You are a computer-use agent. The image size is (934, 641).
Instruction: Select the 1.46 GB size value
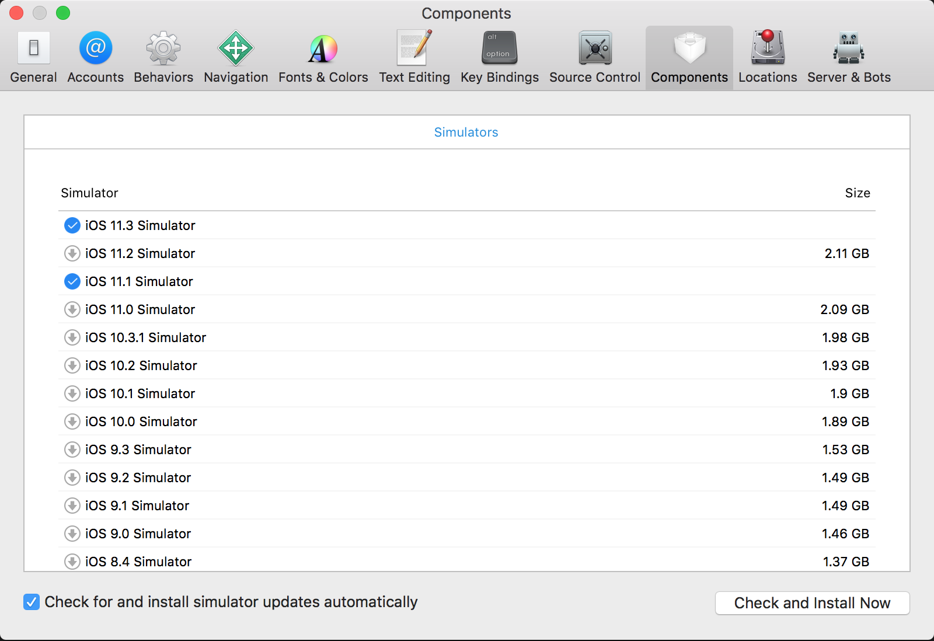pyautogui.click(x=845, y=534)
